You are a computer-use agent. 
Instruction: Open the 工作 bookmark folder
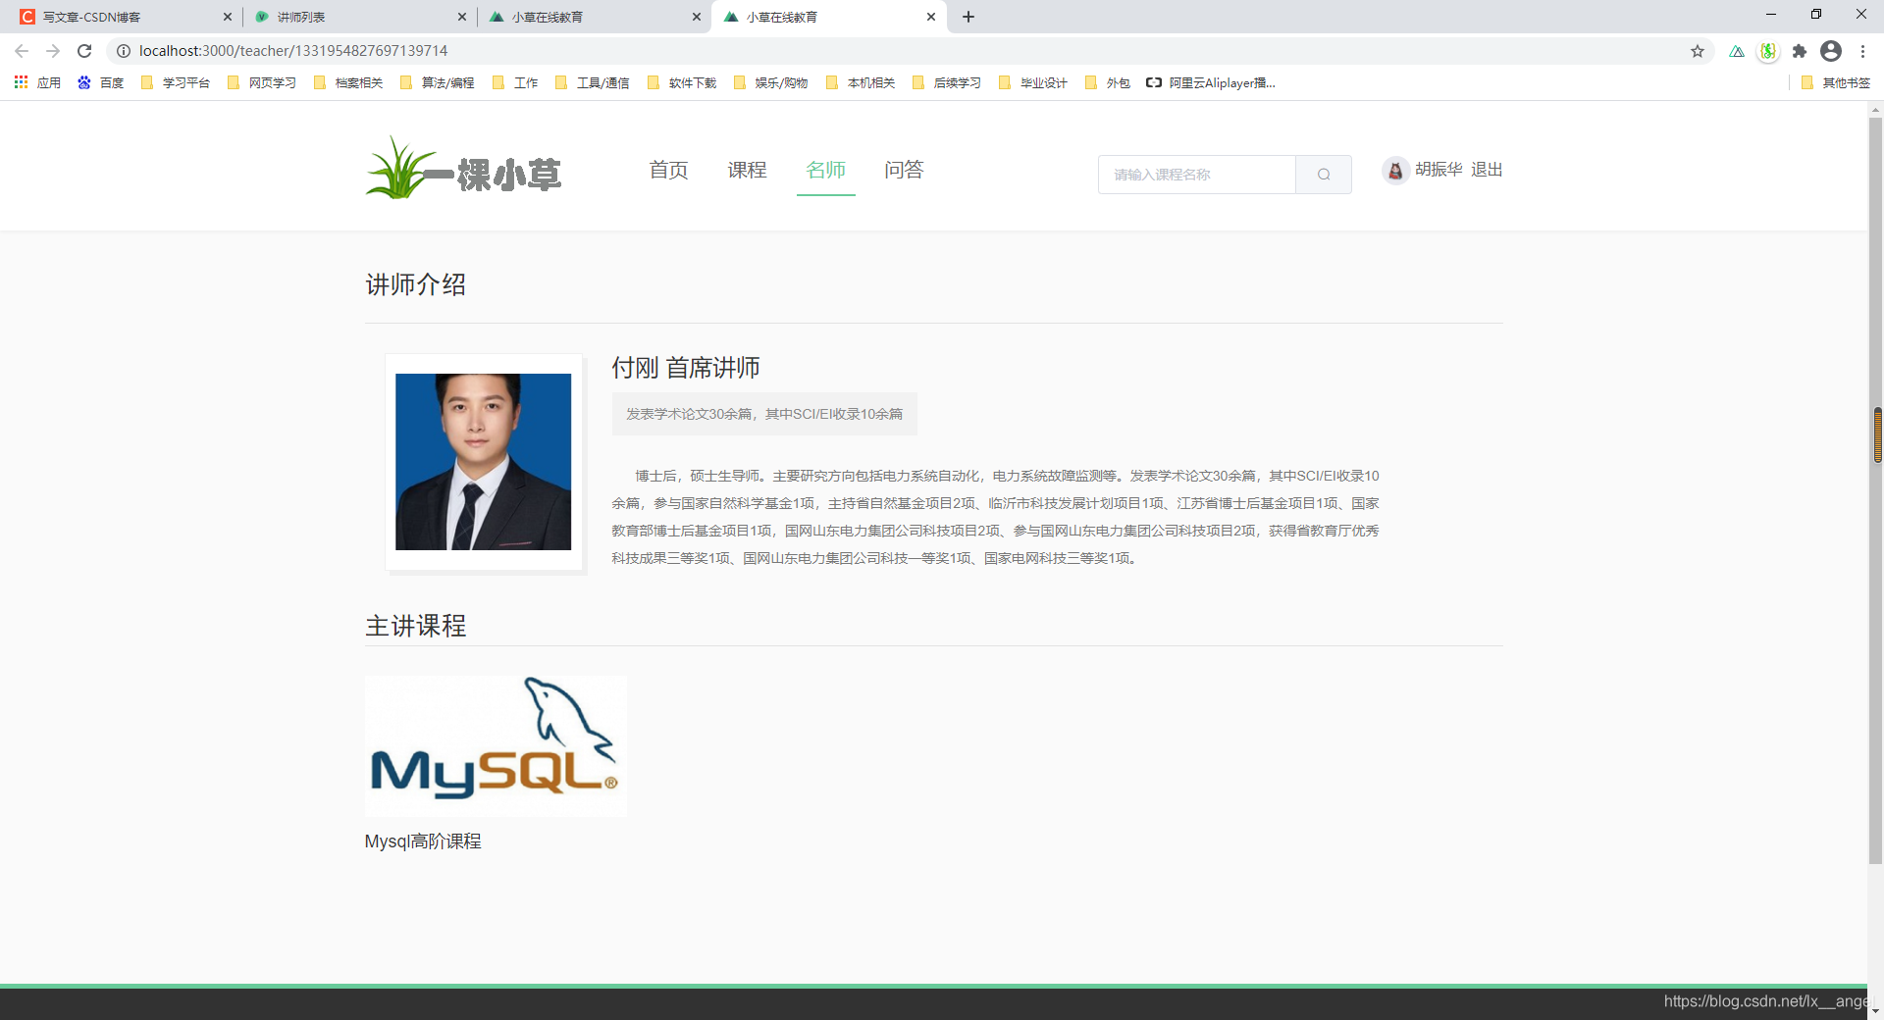(515, 83)
